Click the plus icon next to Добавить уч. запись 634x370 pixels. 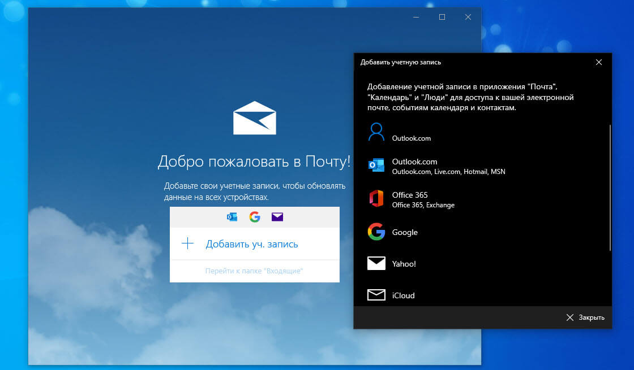(187, 243)
